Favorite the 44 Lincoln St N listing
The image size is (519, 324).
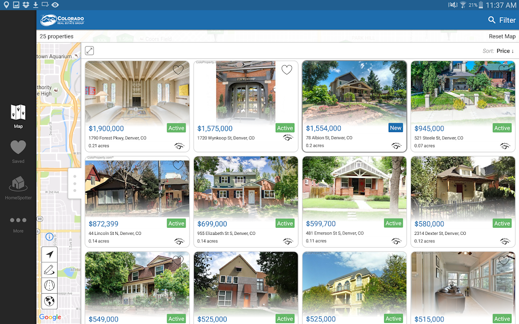click(178, 165)
